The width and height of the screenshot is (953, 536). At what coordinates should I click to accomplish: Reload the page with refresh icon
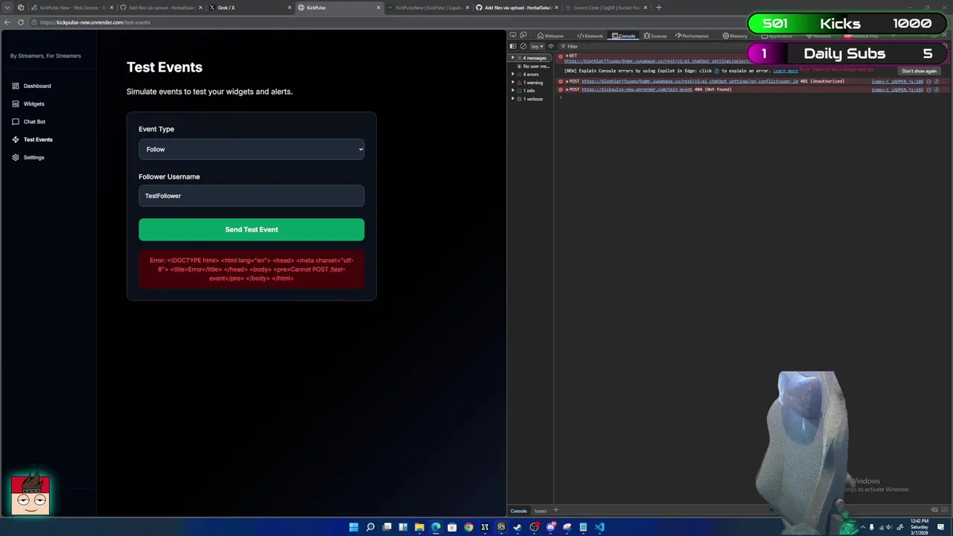[x=21, y=22]
